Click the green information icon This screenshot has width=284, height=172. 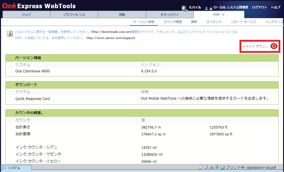(10, 34)
